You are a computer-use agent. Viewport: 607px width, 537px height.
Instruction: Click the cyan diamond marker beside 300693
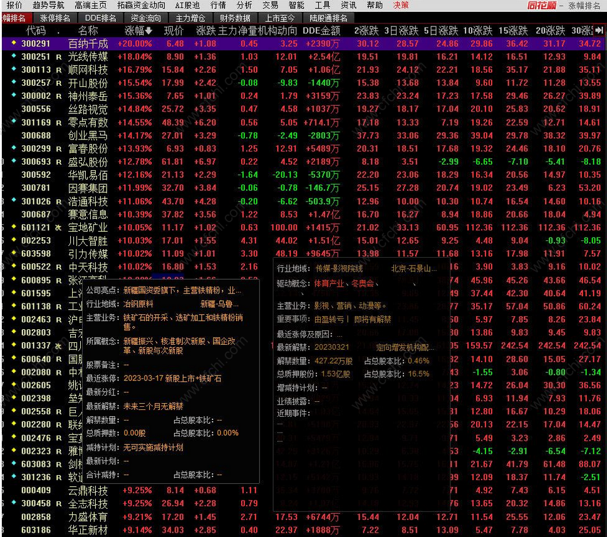14,161
